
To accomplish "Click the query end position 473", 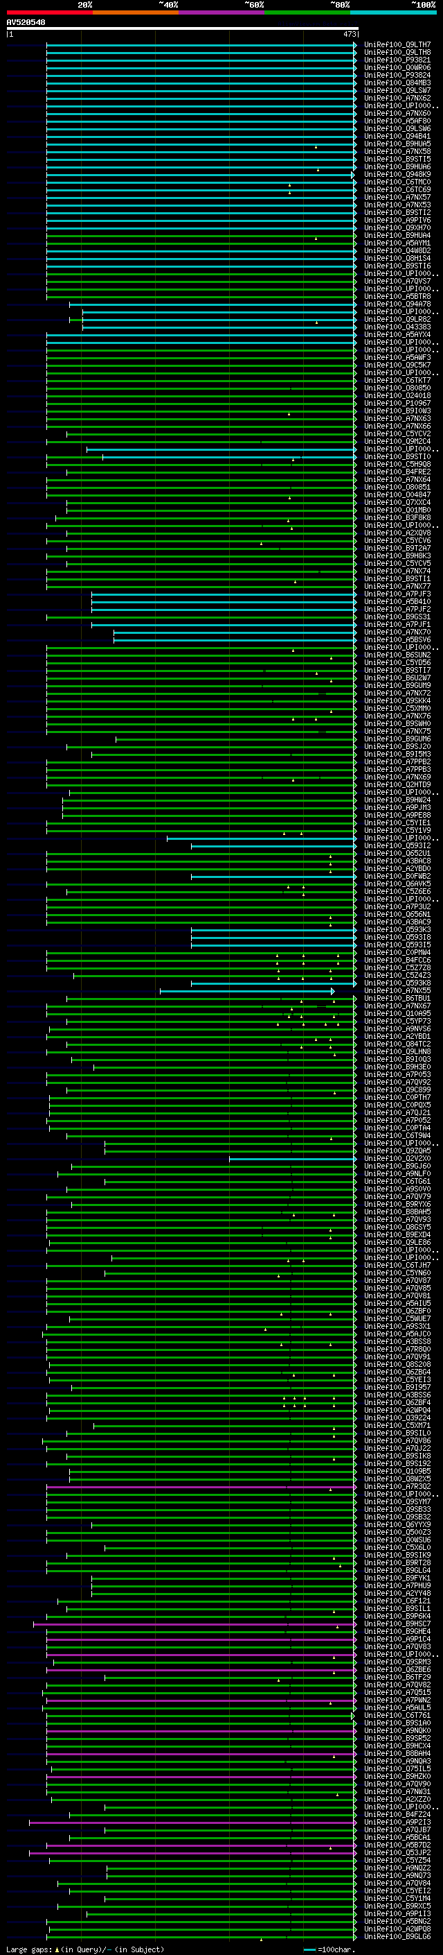I will coord(349,34).
